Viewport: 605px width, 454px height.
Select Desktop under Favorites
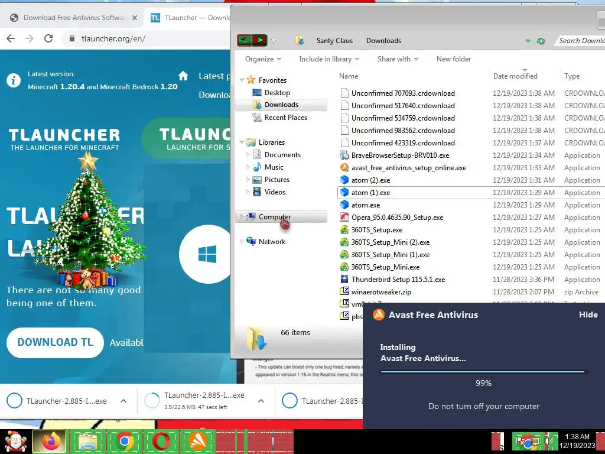[277, 93]
